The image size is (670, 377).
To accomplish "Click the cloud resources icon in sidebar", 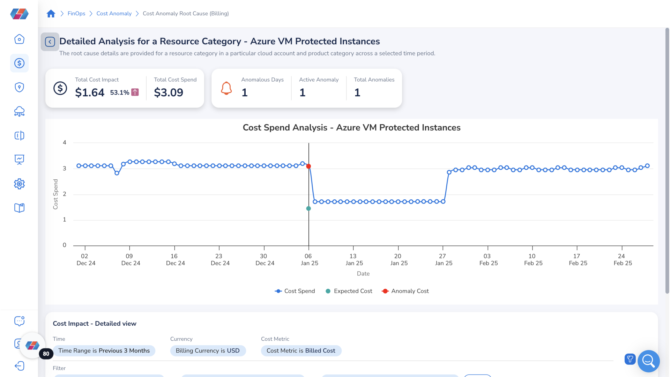I will (19, 111).
